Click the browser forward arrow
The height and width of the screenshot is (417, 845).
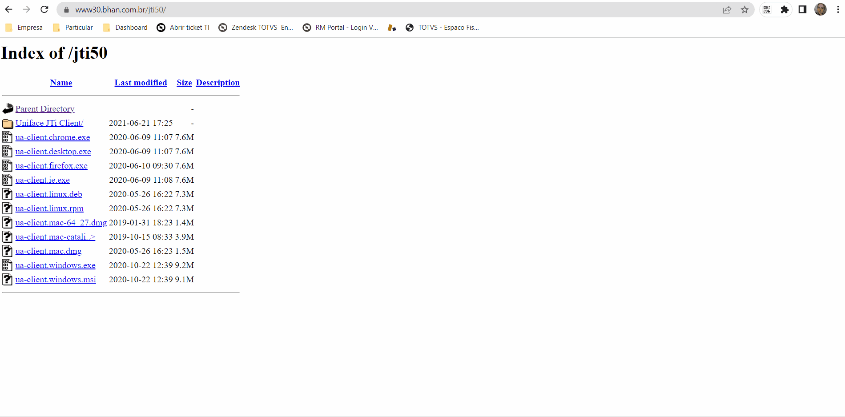coord(26,9)
